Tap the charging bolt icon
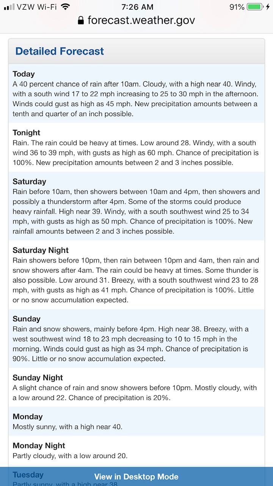Image resolution: width=273 pixels, height=486 pixels. 268,7
